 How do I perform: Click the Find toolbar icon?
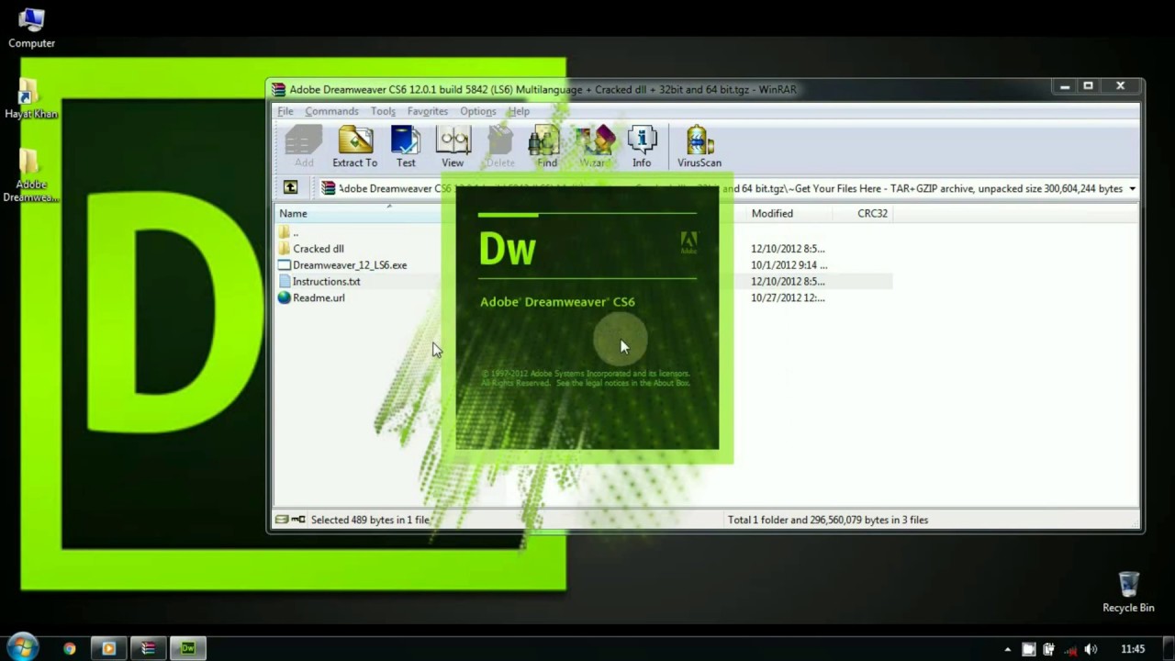tap(546, 146)
